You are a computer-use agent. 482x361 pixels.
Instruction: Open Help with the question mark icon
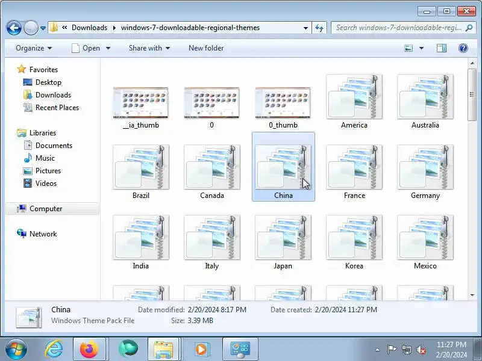(463, 48)
